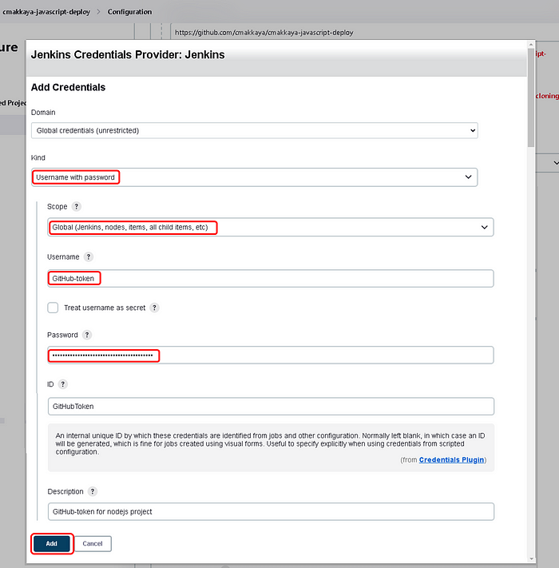Open the Scope dropdown showing Global
Image resolution: width=559 pixels, height=568 pixels.
pos(271,227)
